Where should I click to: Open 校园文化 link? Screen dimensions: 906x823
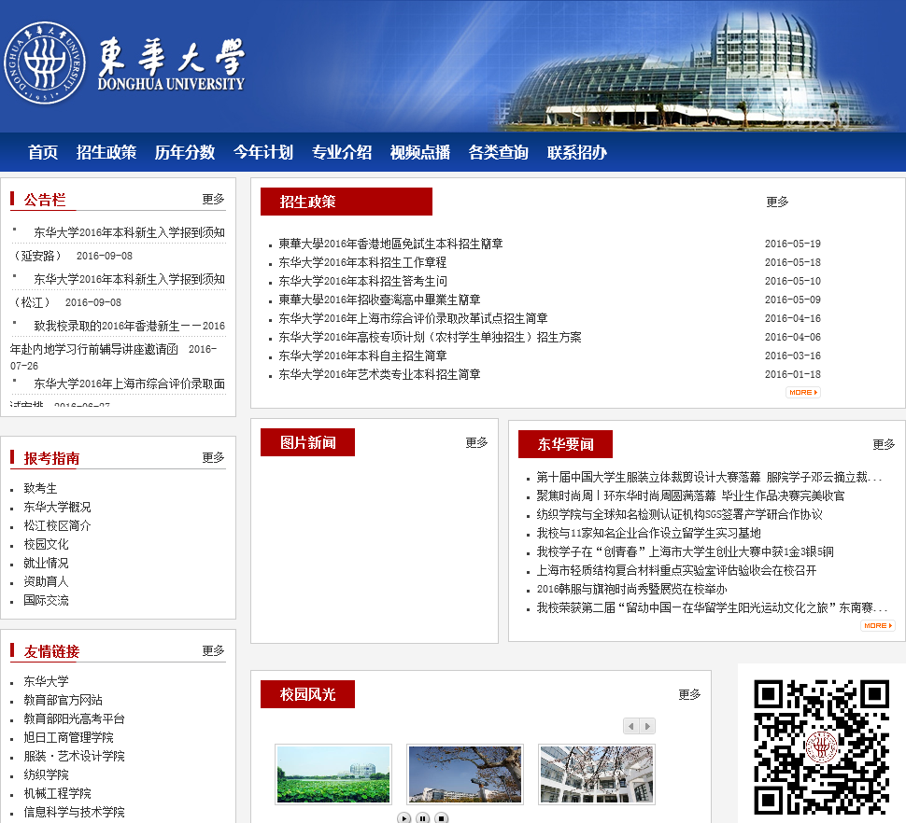click(x=46, y=544)
